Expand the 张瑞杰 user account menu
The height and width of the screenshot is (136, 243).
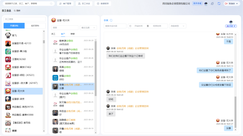tap(231, 3)
